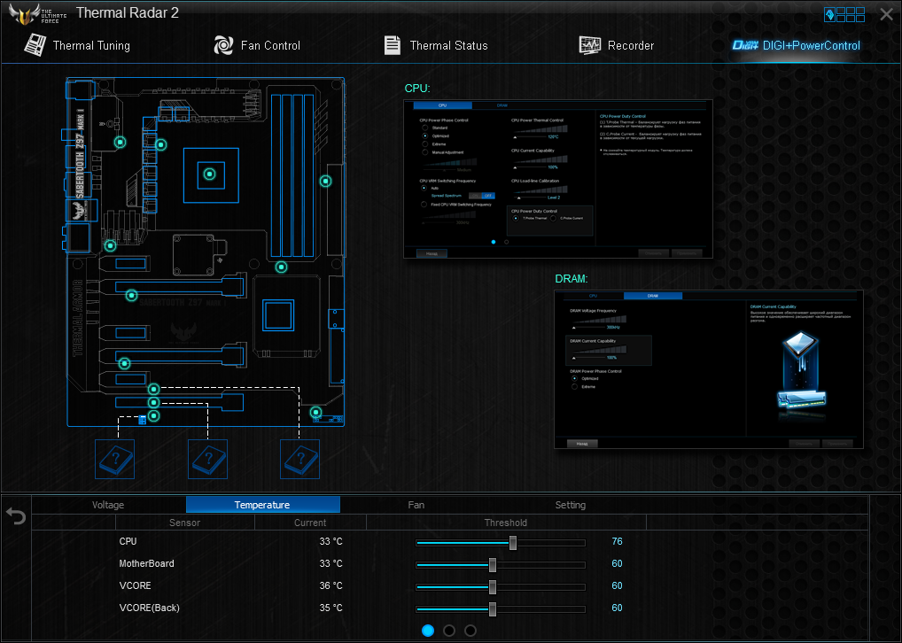Switch to the Fan tab
Image resolution: width=902 pixels, height=643 pixels.
pyautogui.click(x=416, y=505)
